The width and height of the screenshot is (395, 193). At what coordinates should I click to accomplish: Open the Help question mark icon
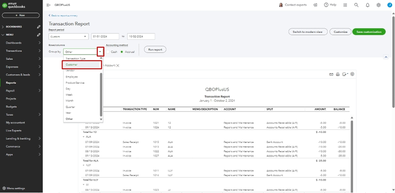click(326, 5)
